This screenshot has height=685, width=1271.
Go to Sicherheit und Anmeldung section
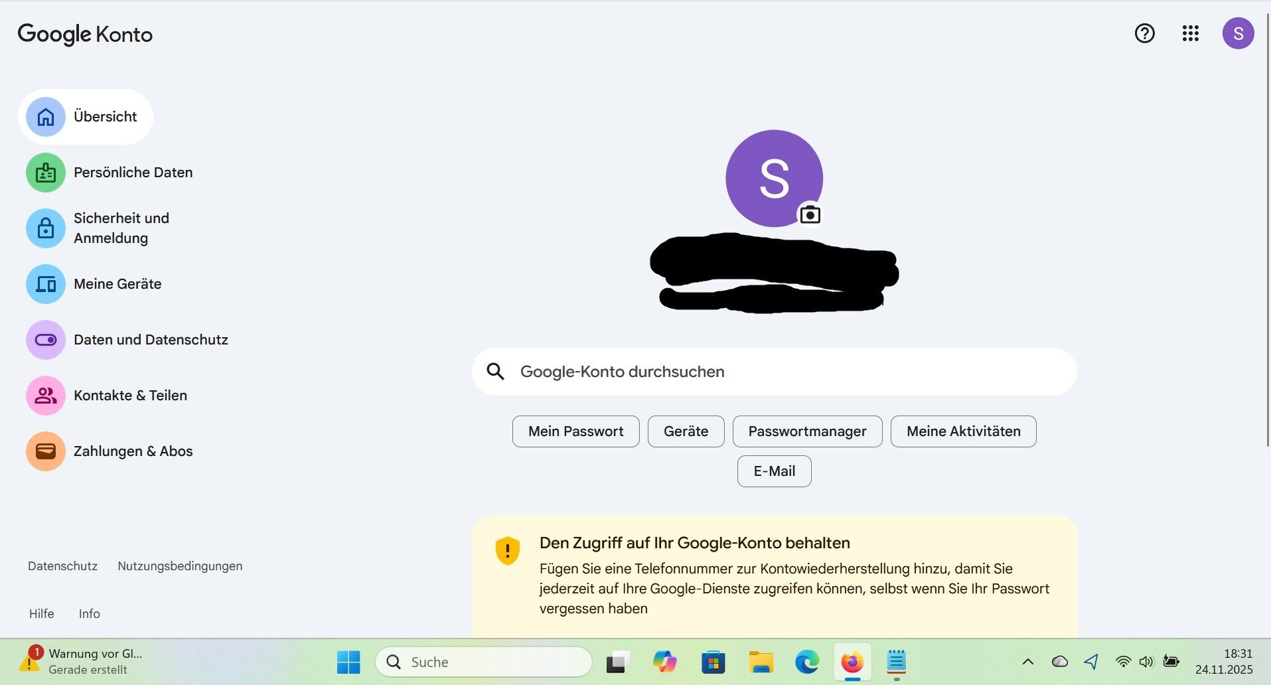[121, 228]
